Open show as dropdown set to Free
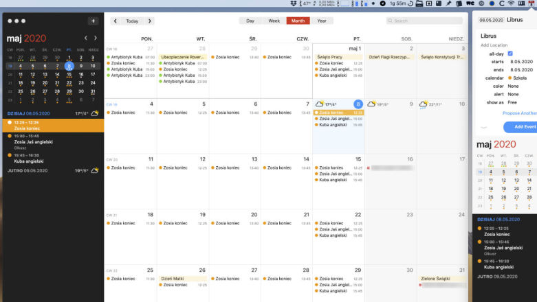Image resolution: width=537 pixels, height=302 pixels. 512,102
